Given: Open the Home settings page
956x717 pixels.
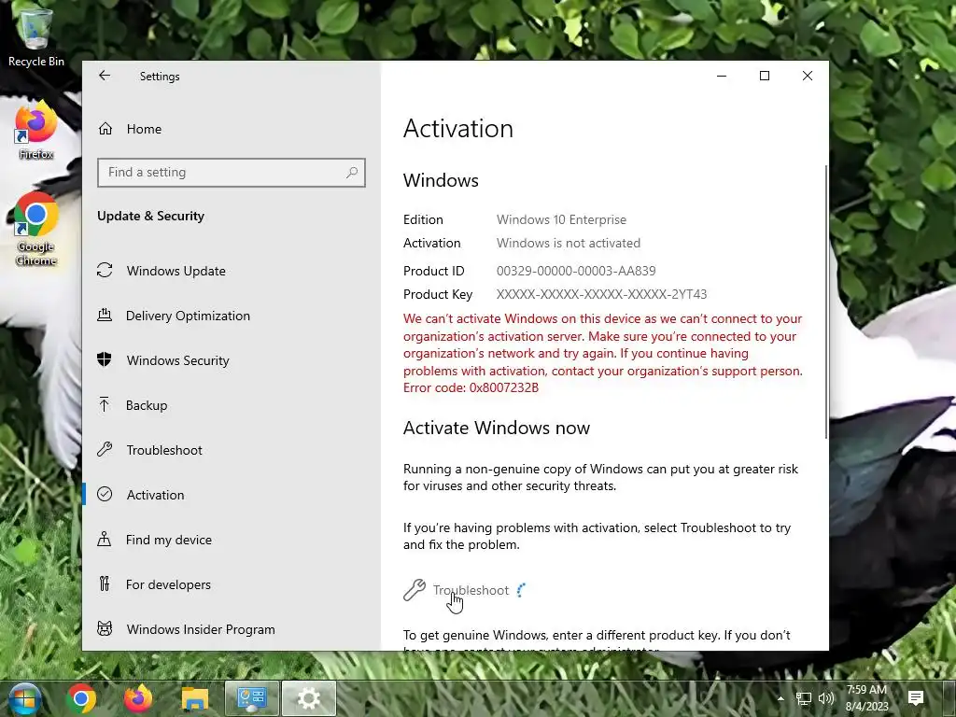Looking at the screenshot, I should (x=232, y=129).
